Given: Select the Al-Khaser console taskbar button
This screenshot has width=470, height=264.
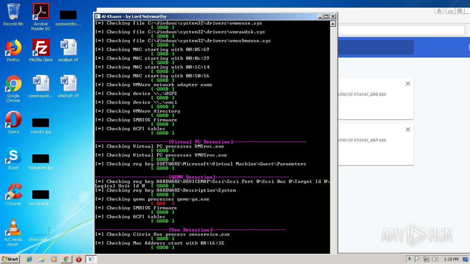Looking at the screenshot, I should (91, 259).
